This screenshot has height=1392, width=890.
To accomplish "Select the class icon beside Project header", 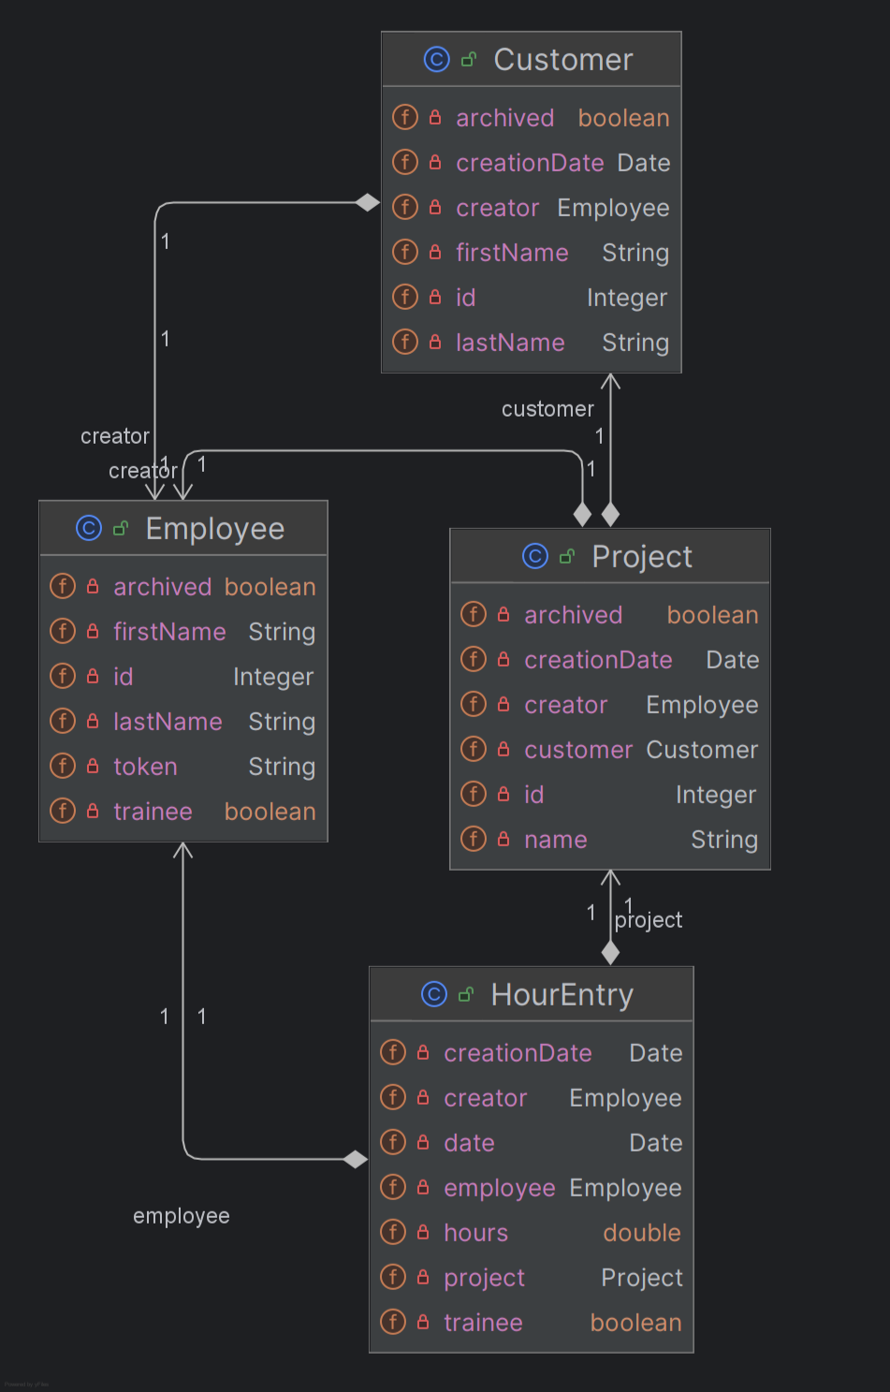I will point(534,557).
